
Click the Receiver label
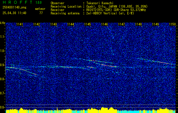[57, 10]
